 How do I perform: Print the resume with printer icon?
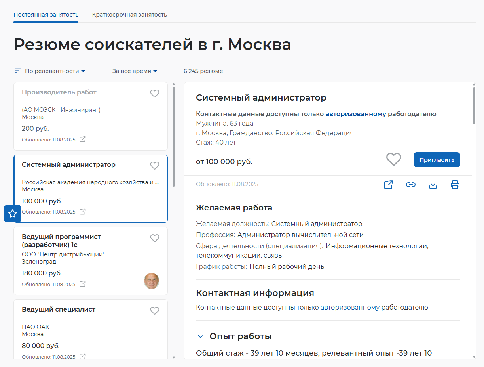tap(455, 185)
